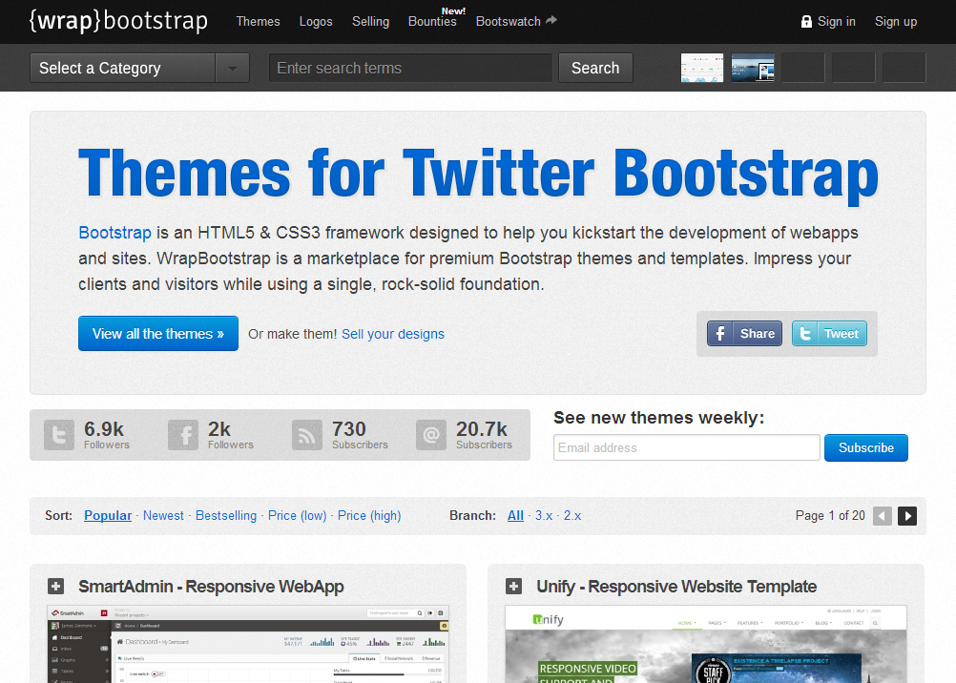The height and width of the screenshot is (683, 956).
Task: Go to the next page arrow
Action: (x=907, y=516)
